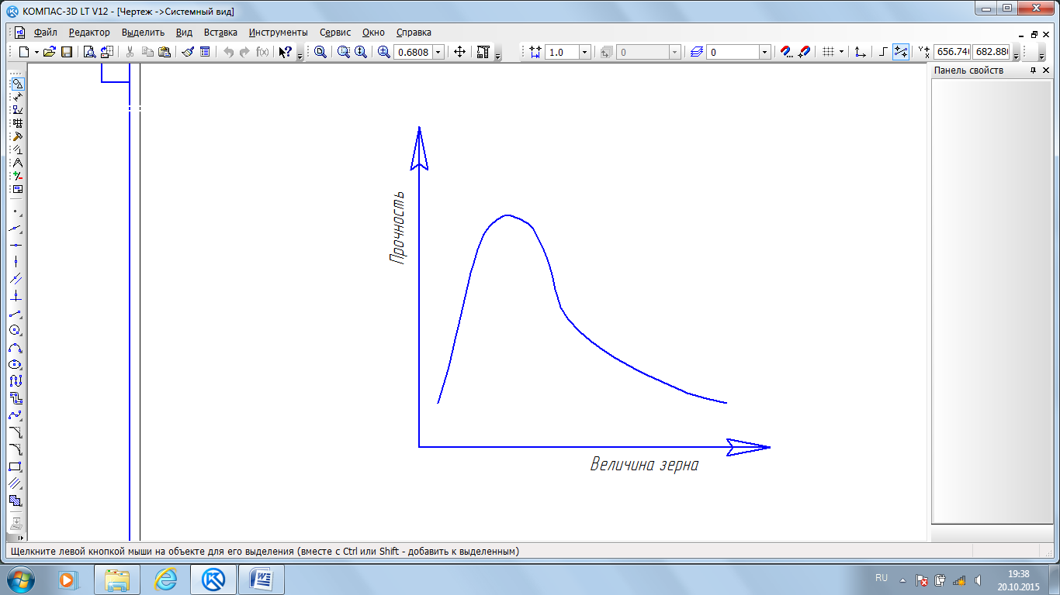Open the Редактор menu
The height and width of the screenshot is (595, 1060).
click(89, 33)
